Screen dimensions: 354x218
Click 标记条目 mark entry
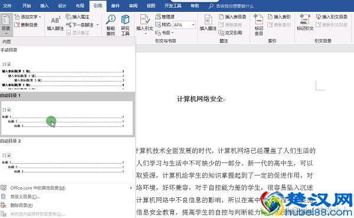(x=259, y=25)
